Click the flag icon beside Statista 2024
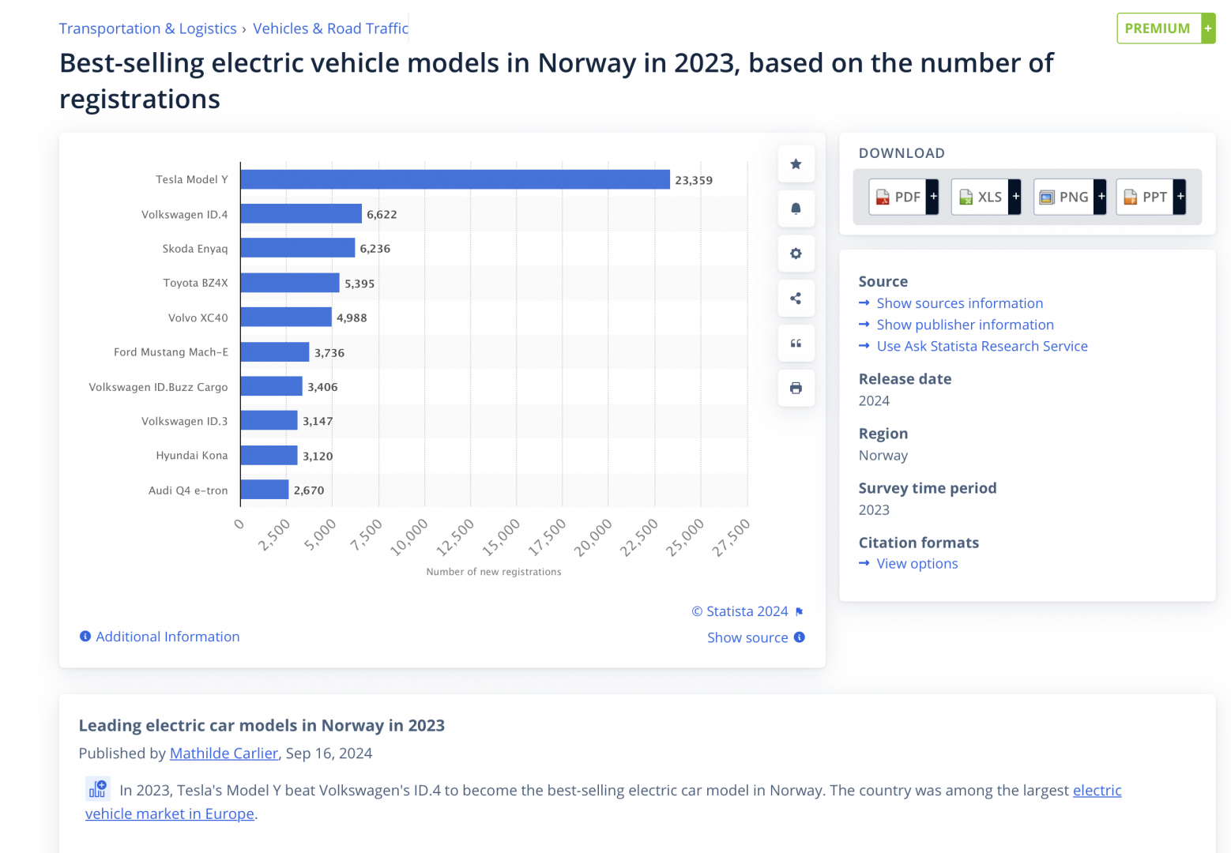 pos(799,611)
